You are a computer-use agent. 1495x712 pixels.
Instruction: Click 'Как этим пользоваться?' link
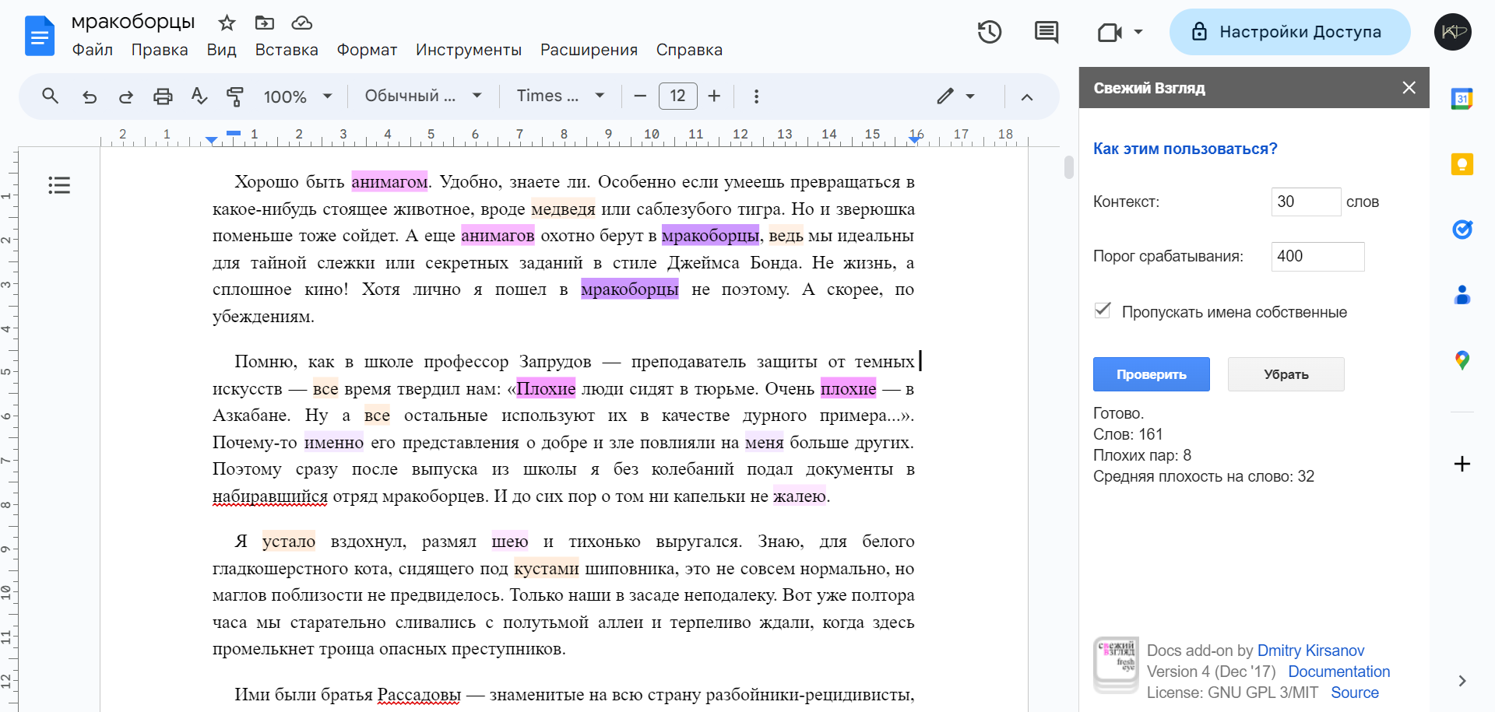(1184, 149)
